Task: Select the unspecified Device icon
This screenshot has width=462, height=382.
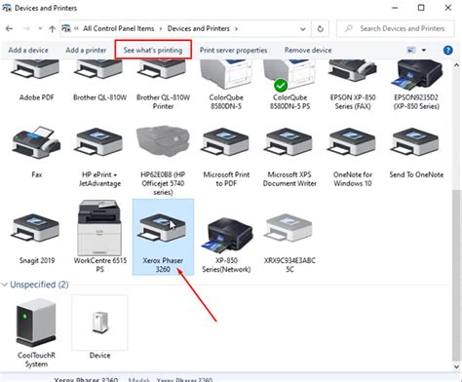Action: (x=99, y=323)
